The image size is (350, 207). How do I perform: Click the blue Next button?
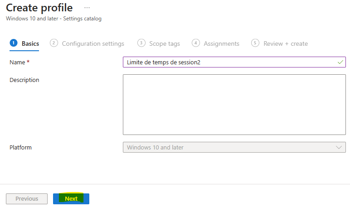coord(71,198)
